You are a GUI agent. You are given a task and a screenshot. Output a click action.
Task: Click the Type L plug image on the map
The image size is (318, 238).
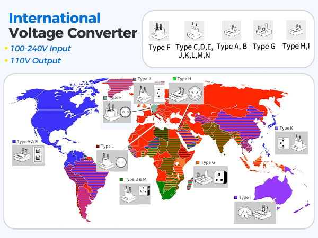click(112, 161)
